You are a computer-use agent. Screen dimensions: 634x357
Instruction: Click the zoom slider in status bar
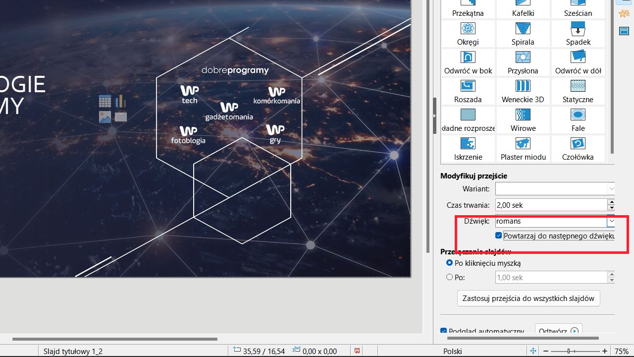click(575, 351)
